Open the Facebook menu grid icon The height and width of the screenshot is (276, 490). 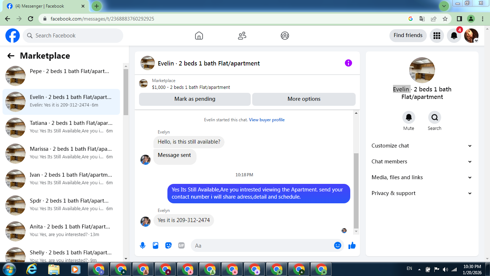coord(437,36)
